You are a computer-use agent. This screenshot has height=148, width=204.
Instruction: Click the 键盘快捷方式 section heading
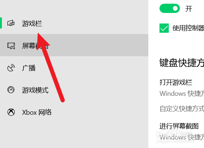pos(182,63)
